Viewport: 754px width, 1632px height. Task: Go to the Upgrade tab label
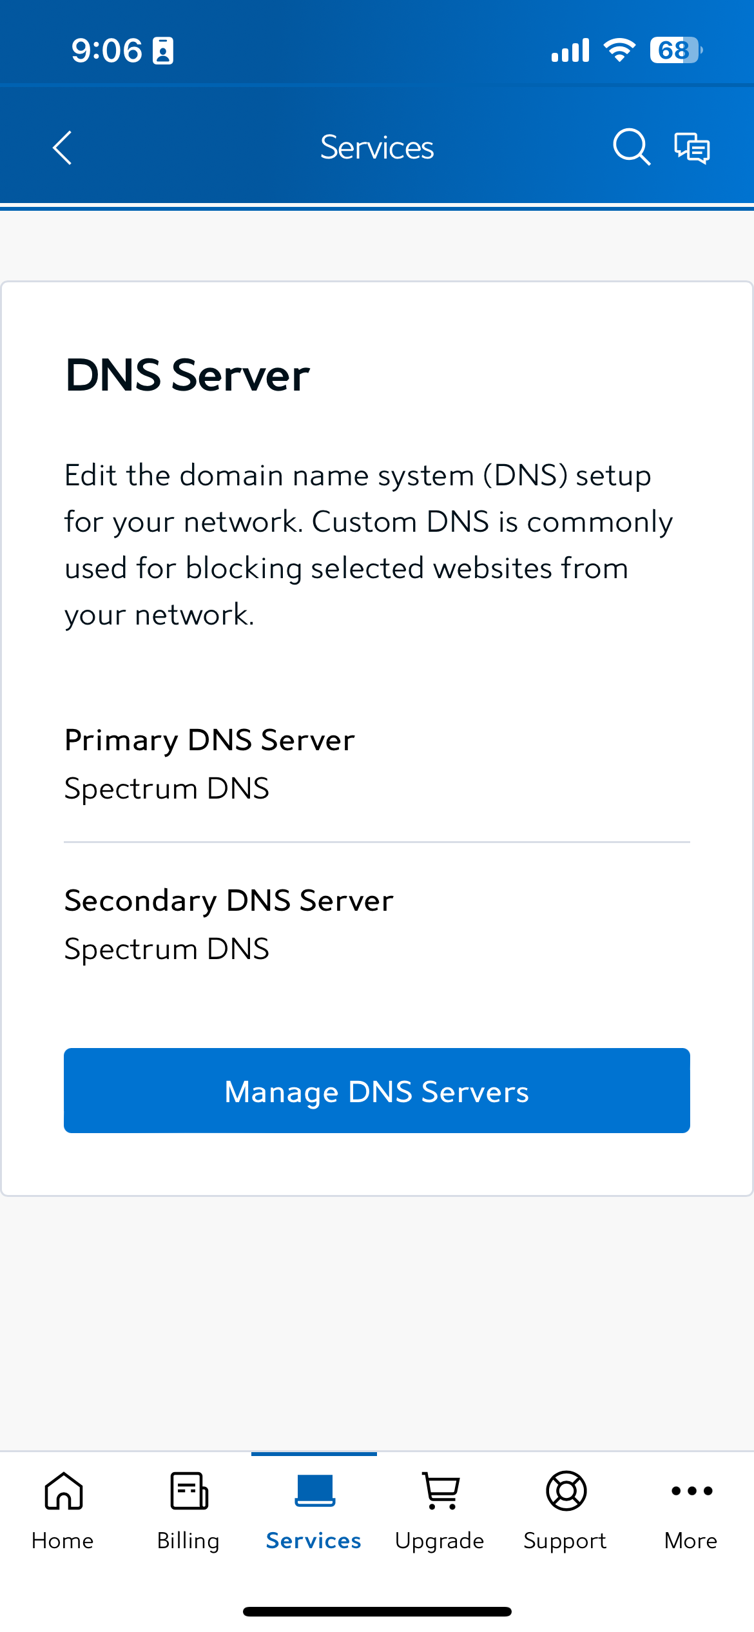pos(440,1540)
